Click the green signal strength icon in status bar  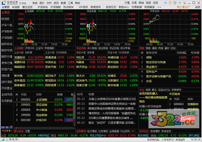(3, 139)
